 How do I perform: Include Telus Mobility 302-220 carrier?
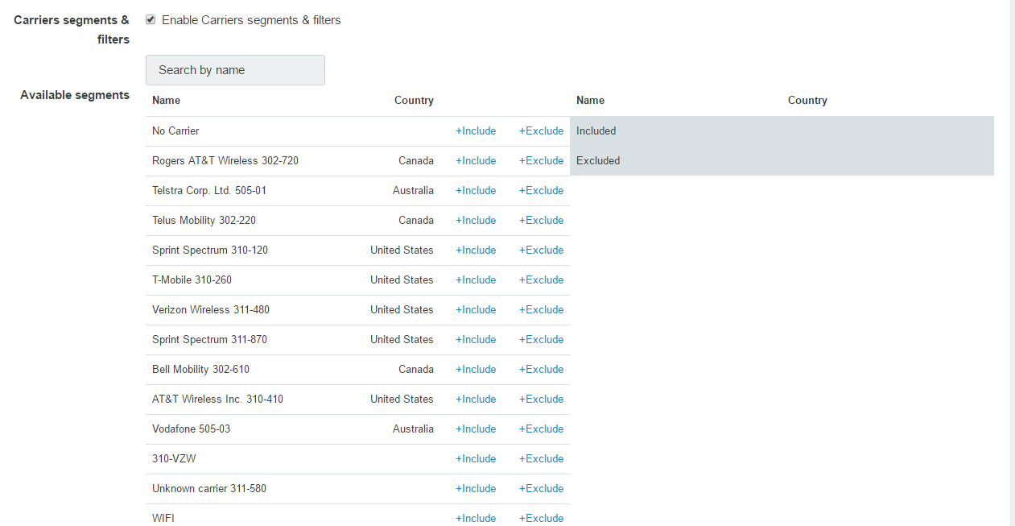tap(476, 221)
